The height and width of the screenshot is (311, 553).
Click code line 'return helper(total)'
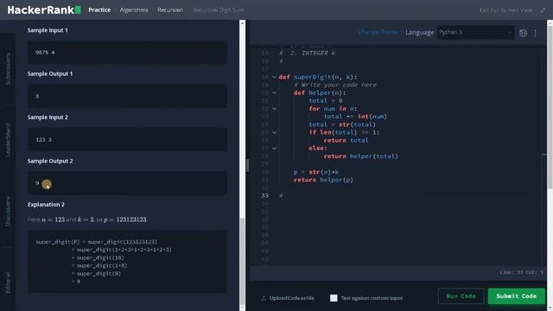click(x=361, y=155)
